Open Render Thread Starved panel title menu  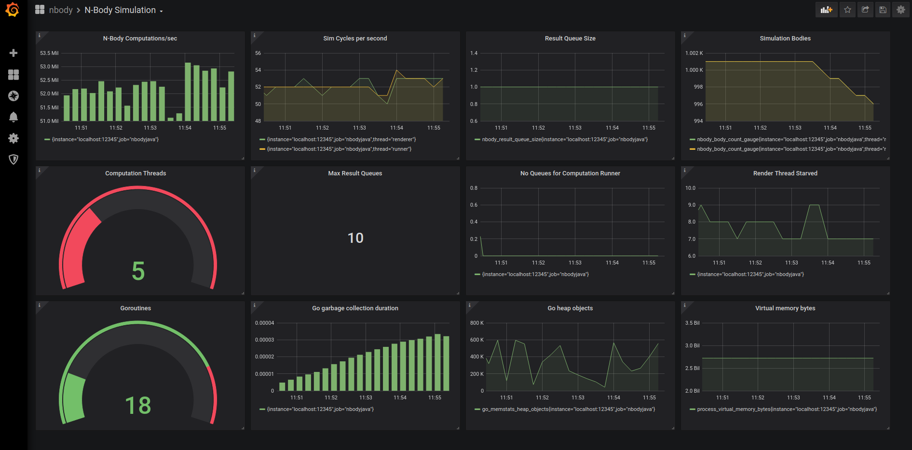click(x=785, y=173)
